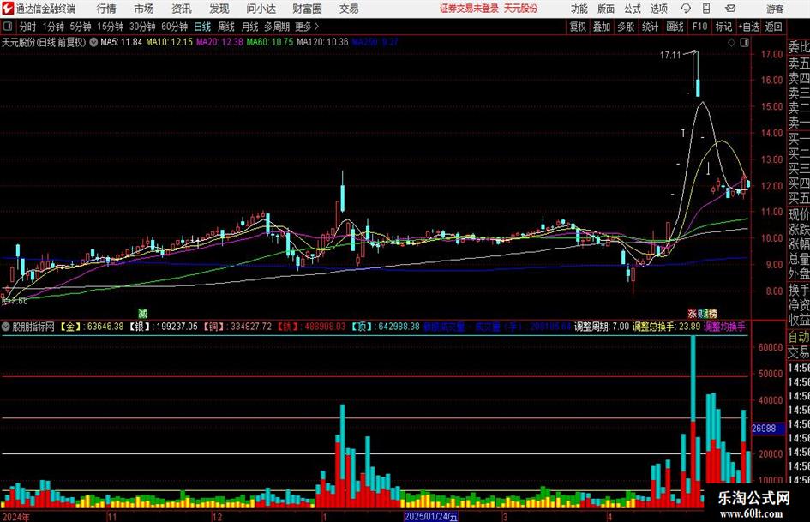Viewport: 810px width, 522px height.
Task: Expand the 更多 periods chevron
Action: tap(308, 27)
